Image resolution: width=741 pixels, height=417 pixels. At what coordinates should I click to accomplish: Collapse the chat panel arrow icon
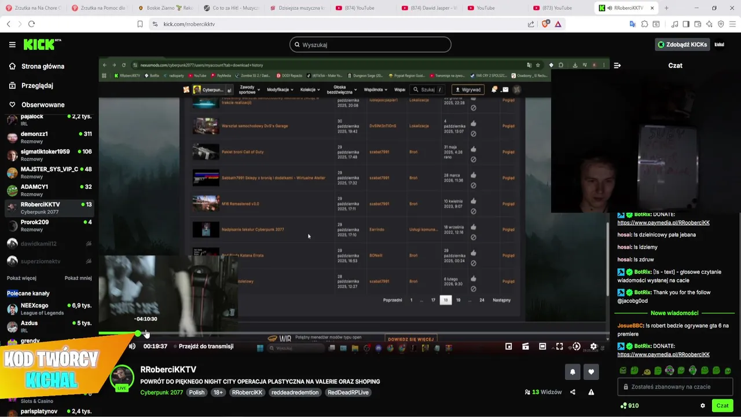click(x=617, y=65)
